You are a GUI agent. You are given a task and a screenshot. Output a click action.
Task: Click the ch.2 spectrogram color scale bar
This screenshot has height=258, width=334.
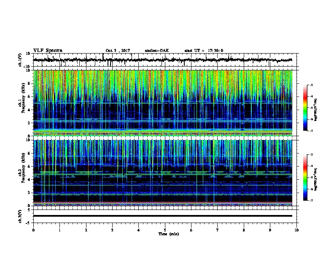[305, 177]
